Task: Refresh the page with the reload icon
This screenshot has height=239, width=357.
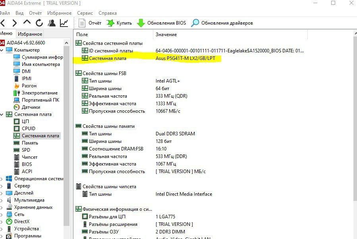Action: pos(39,23)
